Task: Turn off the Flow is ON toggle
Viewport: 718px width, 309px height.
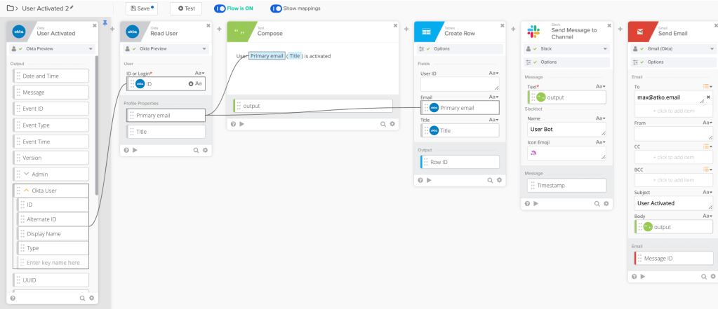Action: tap(219, 8)
